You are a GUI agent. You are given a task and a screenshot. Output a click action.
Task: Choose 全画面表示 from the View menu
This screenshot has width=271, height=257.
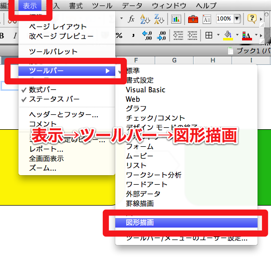(67, 159)
